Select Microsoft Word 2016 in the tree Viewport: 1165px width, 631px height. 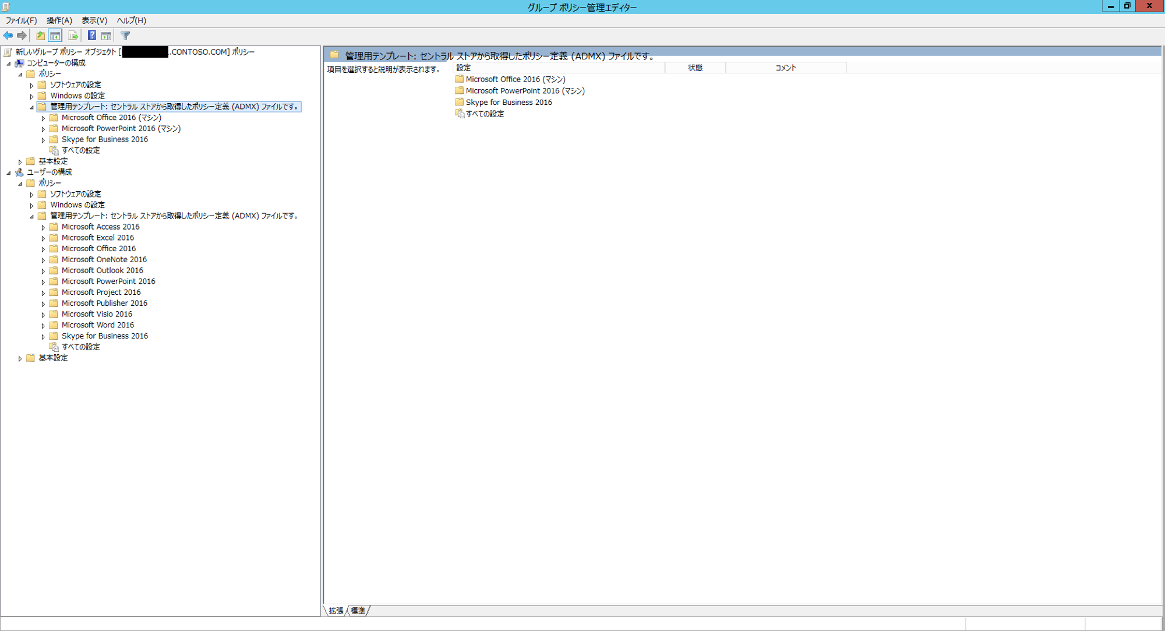98,325
